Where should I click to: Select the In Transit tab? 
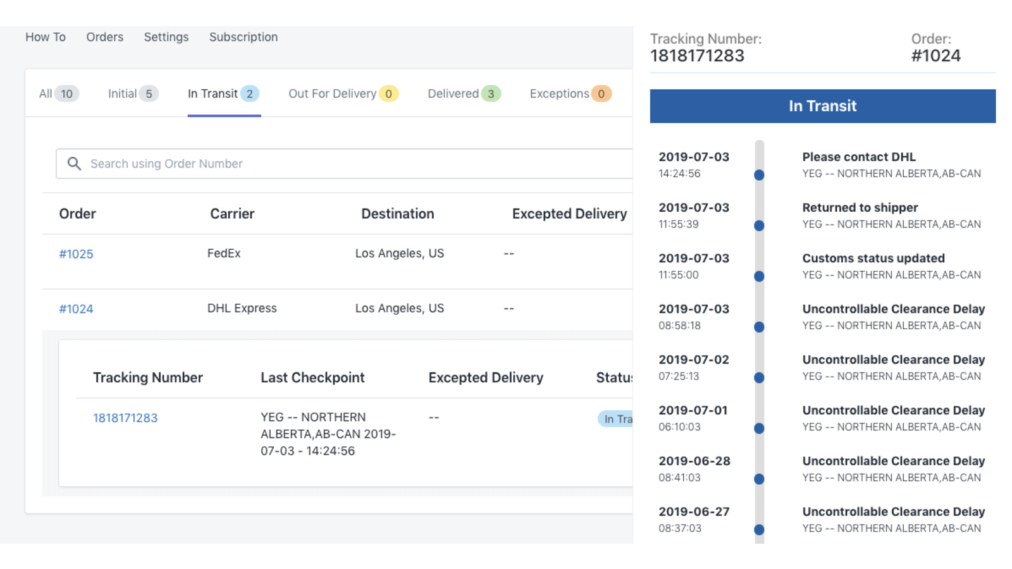(x=224, y=94)
